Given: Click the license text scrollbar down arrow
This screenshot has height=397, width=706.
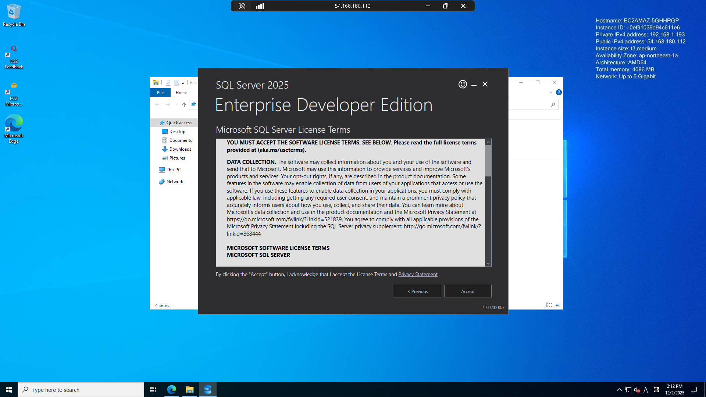Looking at the screenshot, I should pyautogui.click(x=488, y=264).
